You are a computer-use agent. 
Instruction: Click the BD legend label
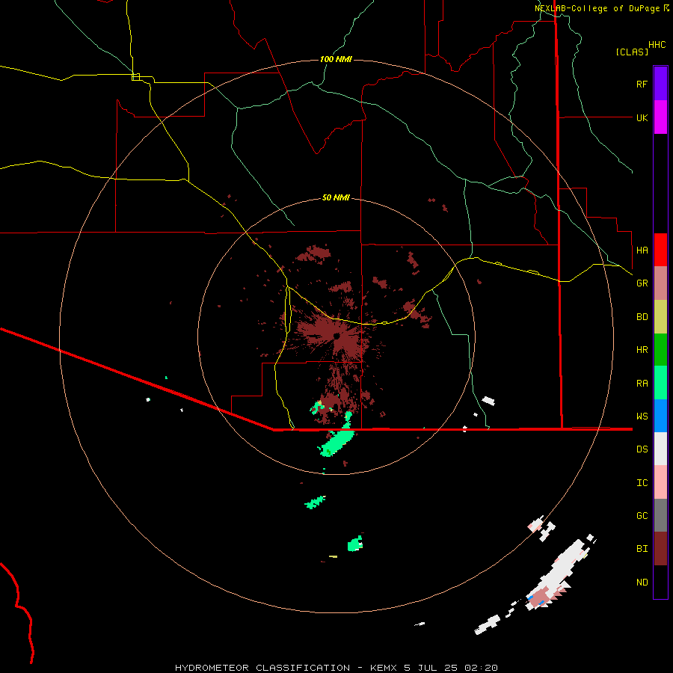click(x=642, y=317)
